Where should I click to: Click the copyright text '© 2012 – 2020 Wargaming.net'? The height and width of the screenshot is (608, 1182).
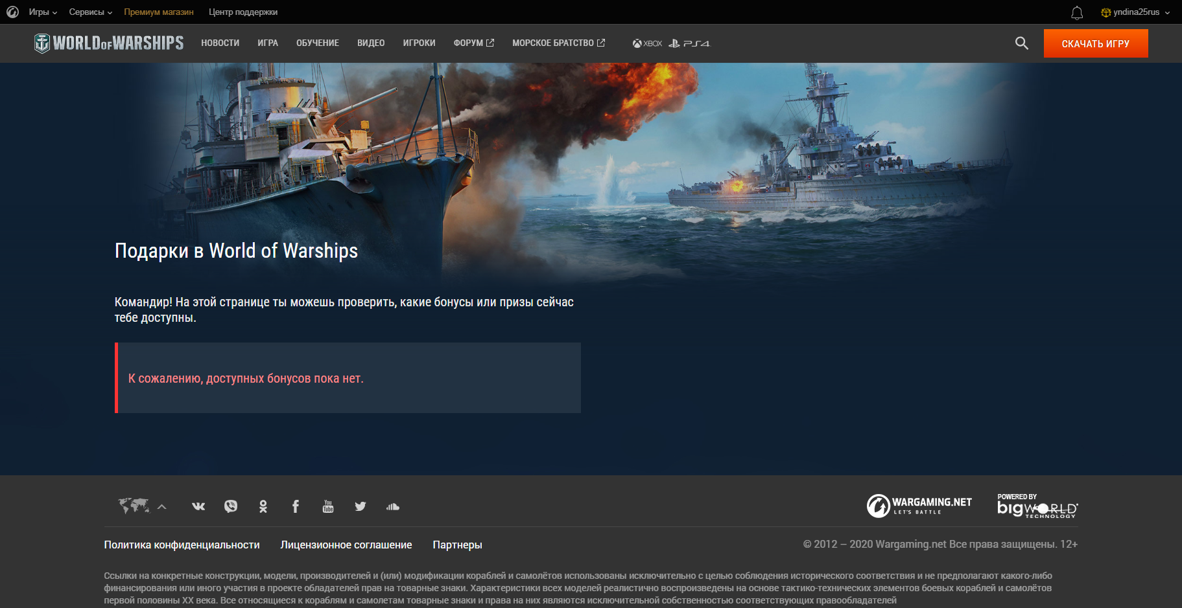[875, 544]
